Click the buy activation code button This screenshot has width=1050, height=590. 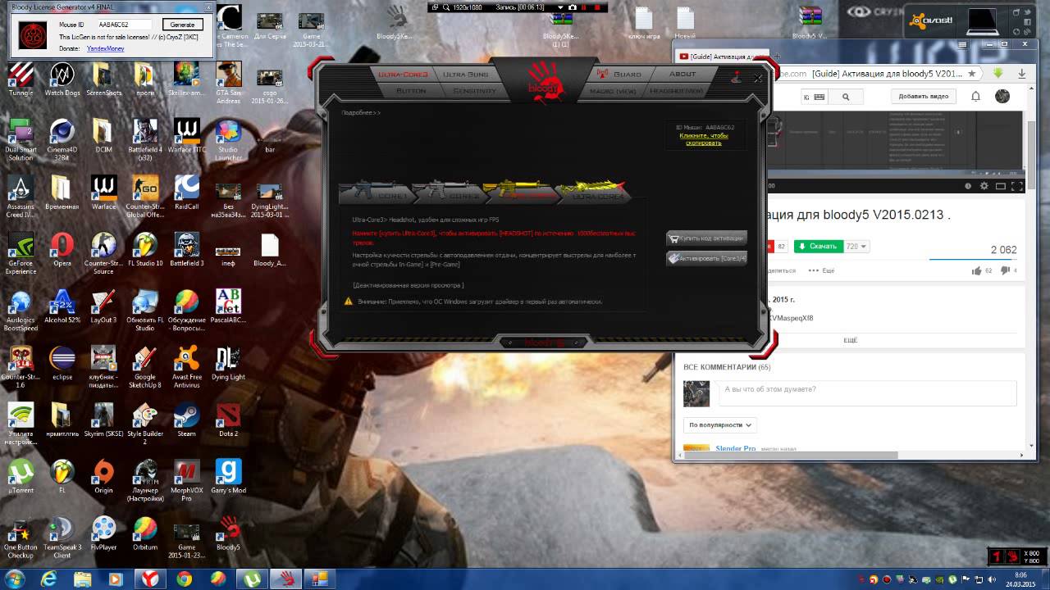pyautogui.click(x=706, y=238)
